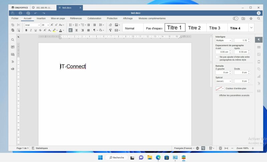Screen dimensions: 267x162
Task: Toggle Subscript formatting
Action: [49, 30]
